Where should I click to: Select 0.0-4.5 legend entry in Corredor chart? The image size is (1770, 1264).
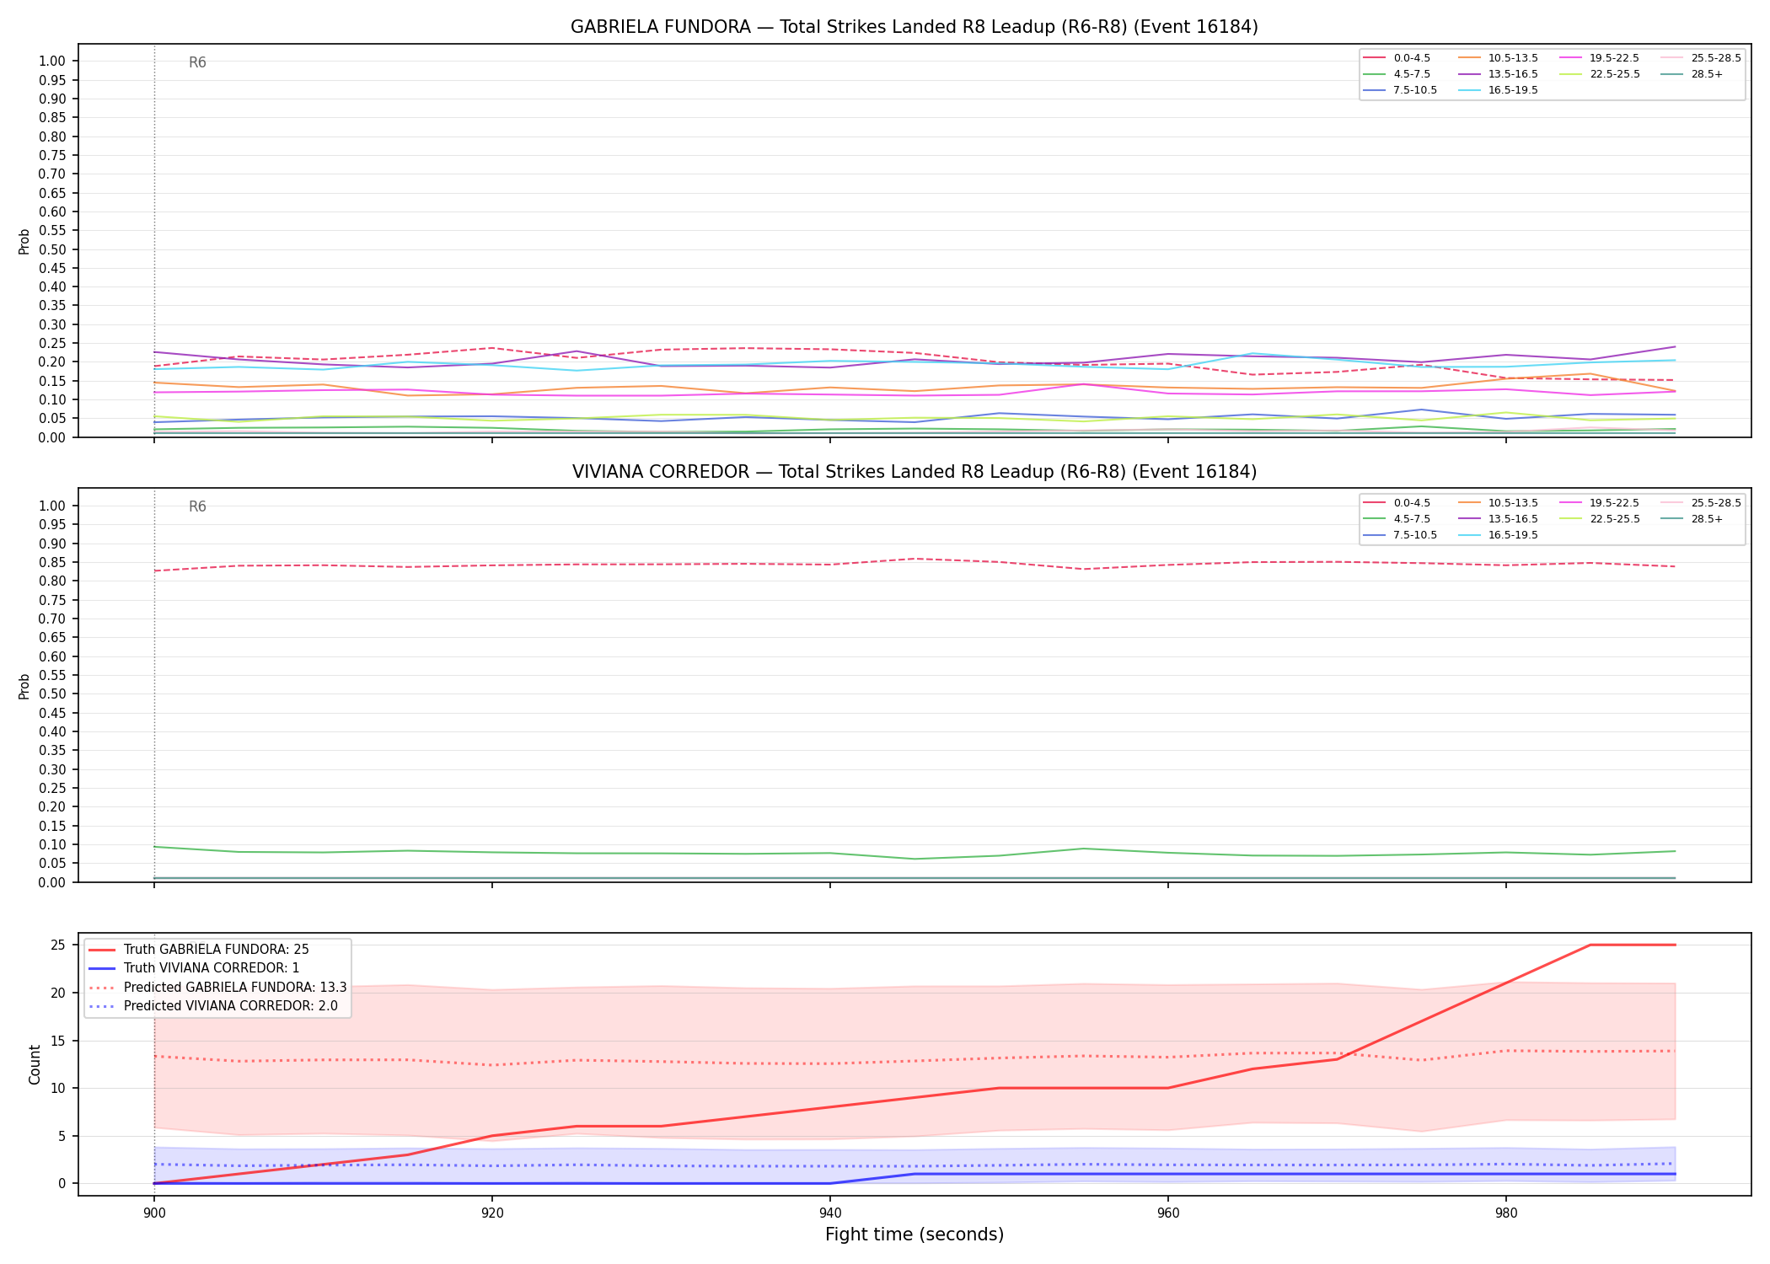tap(1397, 503)
